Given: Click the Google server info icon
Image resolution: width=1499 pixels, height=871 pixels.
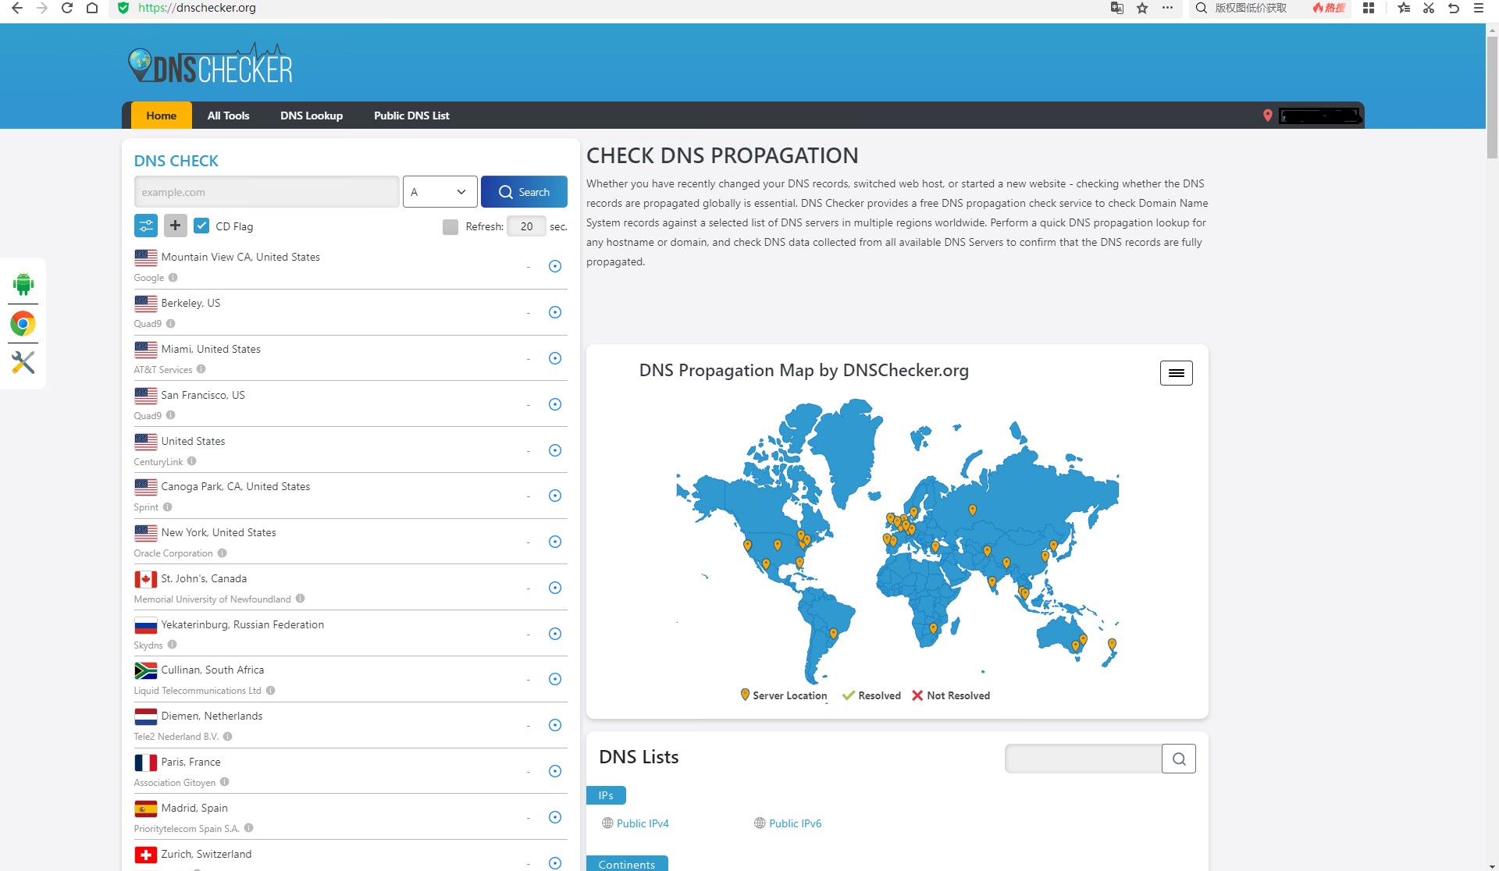Looking at the screenshot, I should pyautogui.click(x=173, y=278).
